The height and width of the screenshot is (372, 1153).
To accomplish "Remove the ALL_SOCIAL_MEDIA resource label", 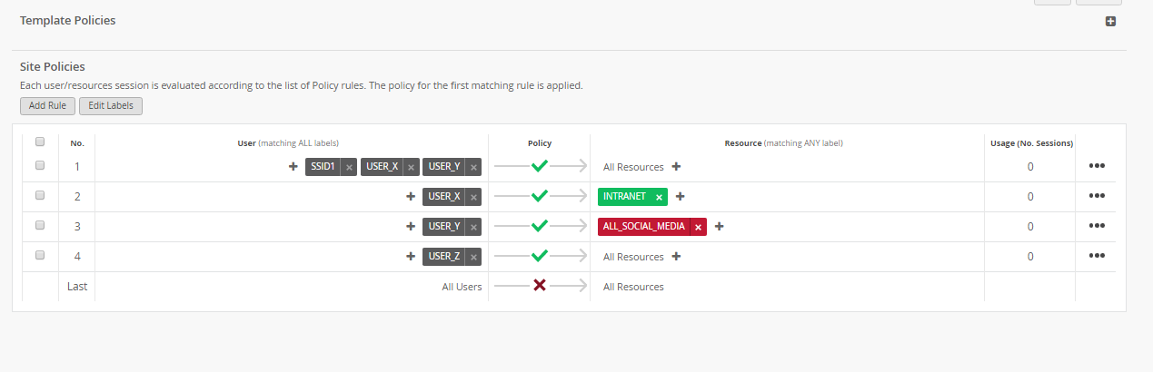I will [698, 227].
